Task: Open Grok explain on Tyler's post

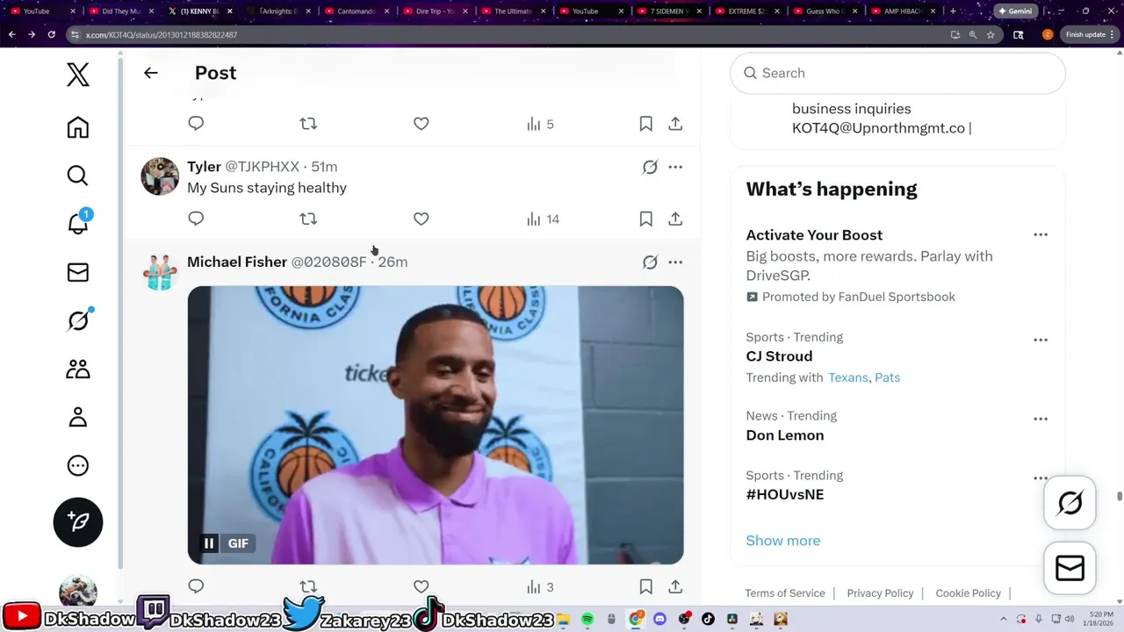Action: click(650, 167)
